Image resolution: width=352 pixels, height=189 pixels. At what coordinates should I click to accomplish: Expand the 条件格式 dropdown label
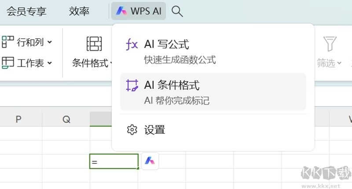[x=92, y=63]
